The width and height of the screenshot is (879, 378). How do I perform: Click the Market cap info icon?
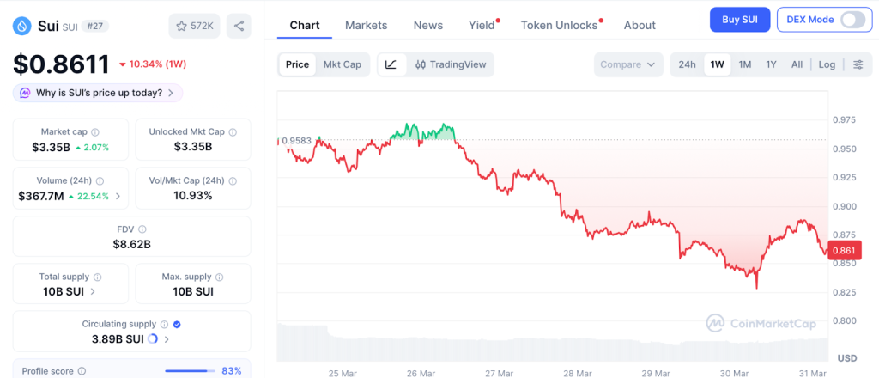(95, 132)
